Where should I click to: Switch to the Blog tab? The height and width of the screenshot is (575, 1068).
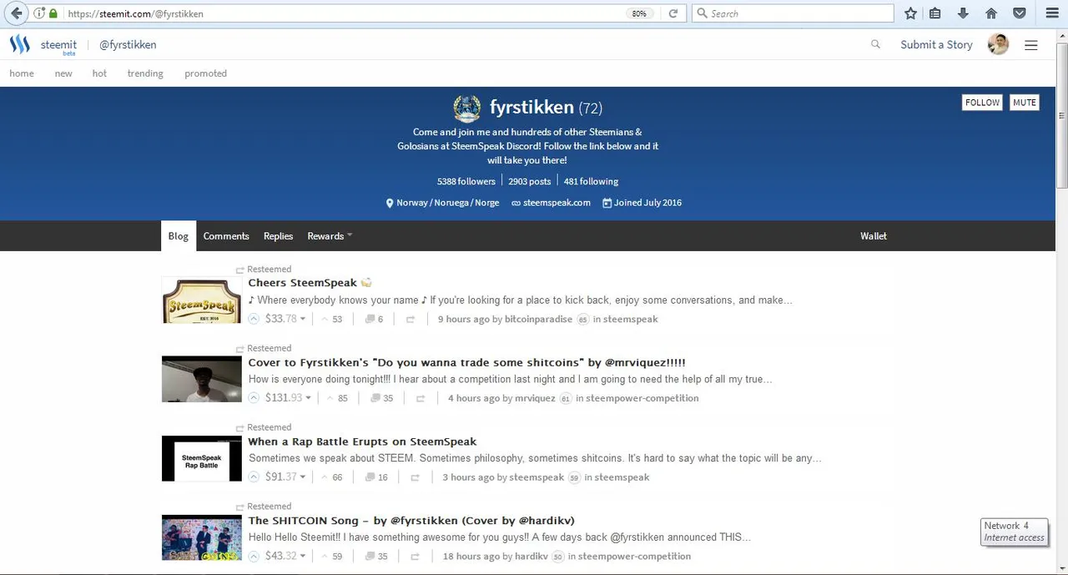click(x=179, y=236)
